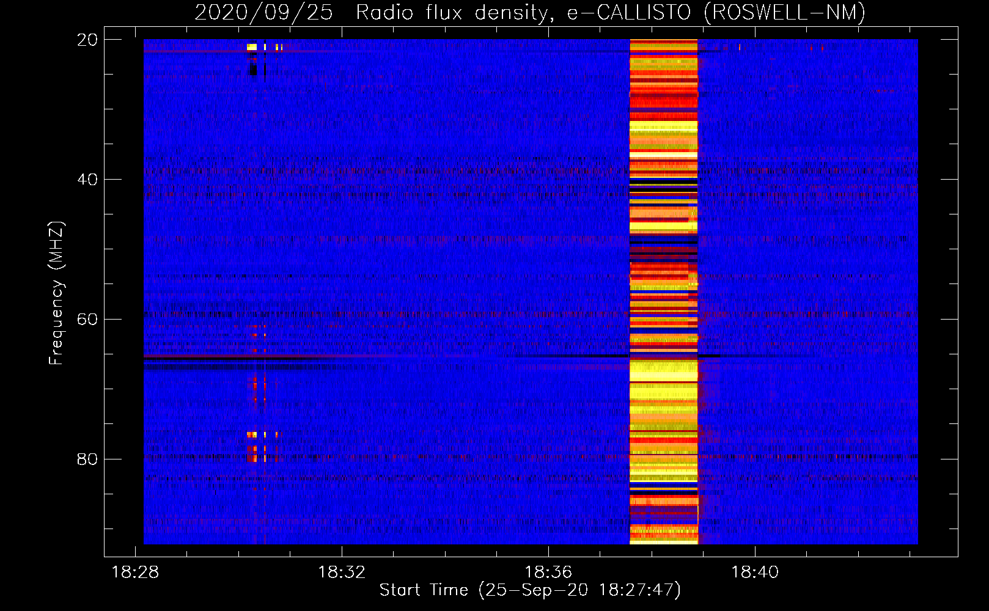Image resolution: width=989 pixels, height=611 pixels.
Task: Click the y-axis tick label '60'
Action: (x=87, y=319)
